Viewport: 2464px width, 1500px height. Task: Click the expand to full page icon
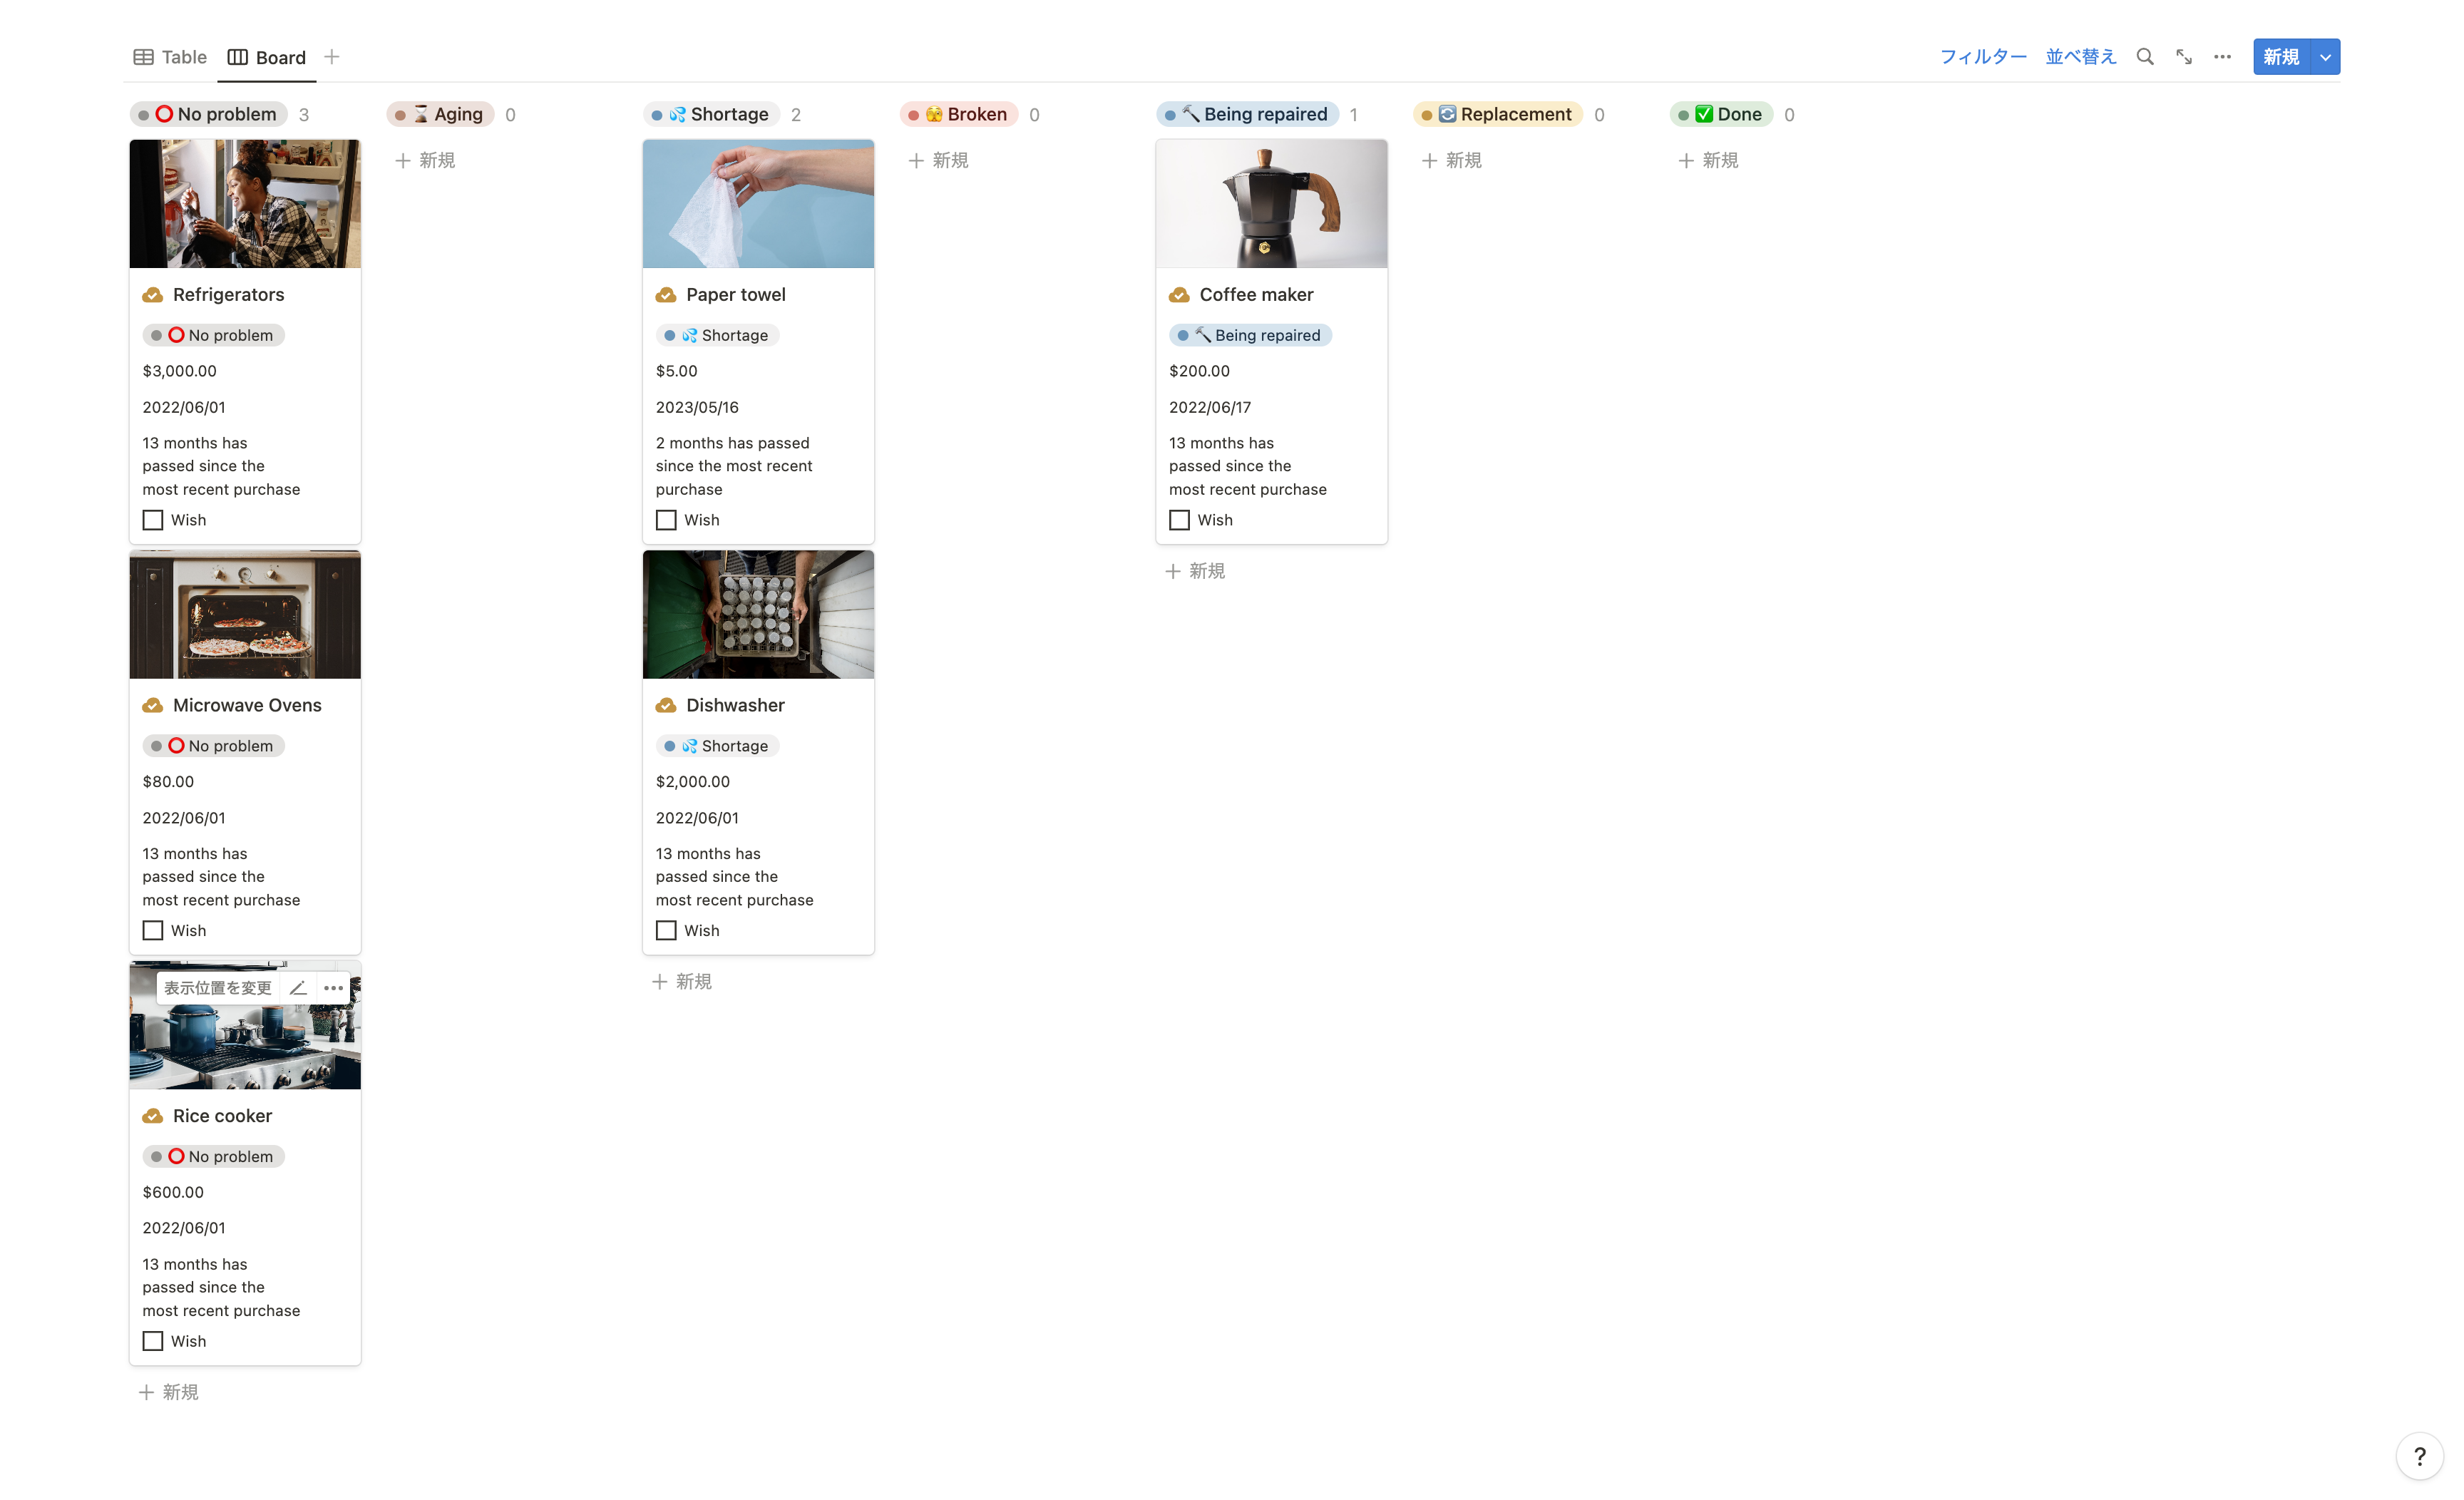[x=2183, y=57]
